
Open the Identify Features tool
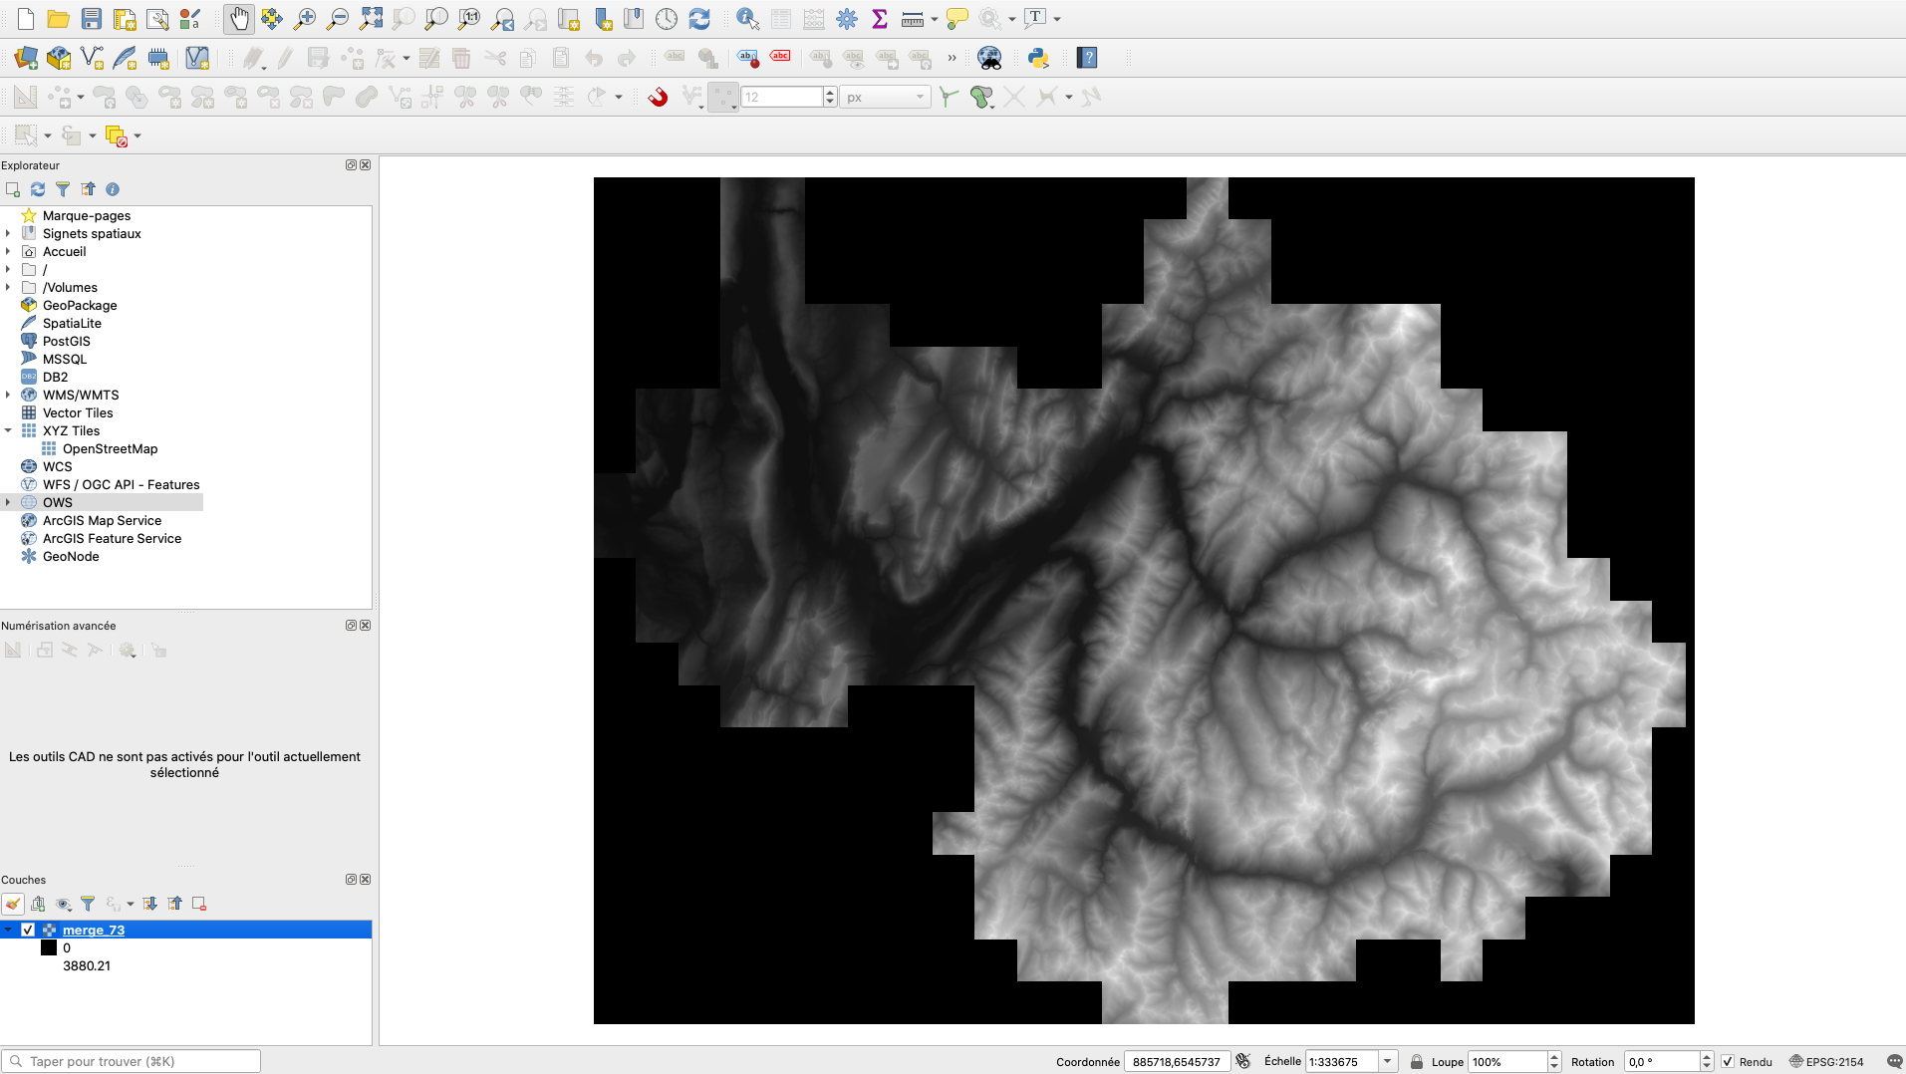(x=747, y=19)
